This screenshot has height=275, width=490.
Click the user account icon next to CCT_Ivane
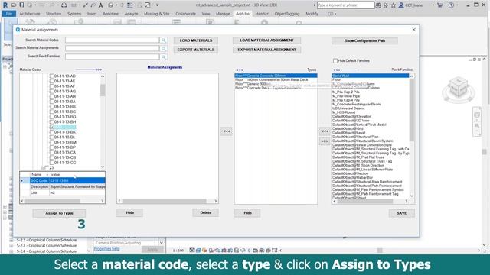[x=401, y=5]
